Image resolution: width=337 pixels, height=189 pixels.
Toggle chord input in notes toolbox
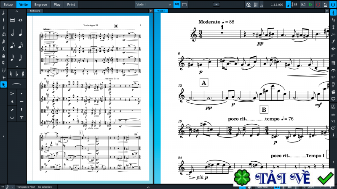pos(3,27)
